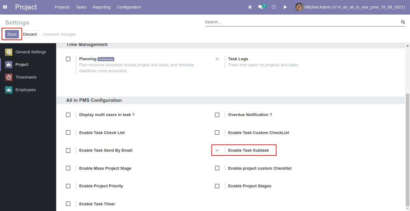Check Enable Task Timer
Viewport: 410px width, 211px height.
[68, 204]
